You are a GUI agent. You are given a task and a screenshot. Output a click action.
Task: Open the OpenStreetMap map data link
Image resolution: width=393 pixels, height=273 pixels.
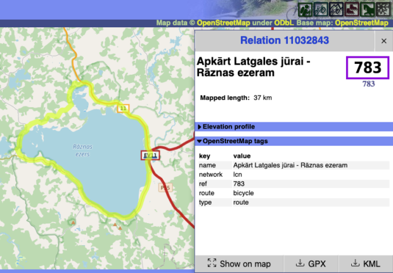(227, 23)
